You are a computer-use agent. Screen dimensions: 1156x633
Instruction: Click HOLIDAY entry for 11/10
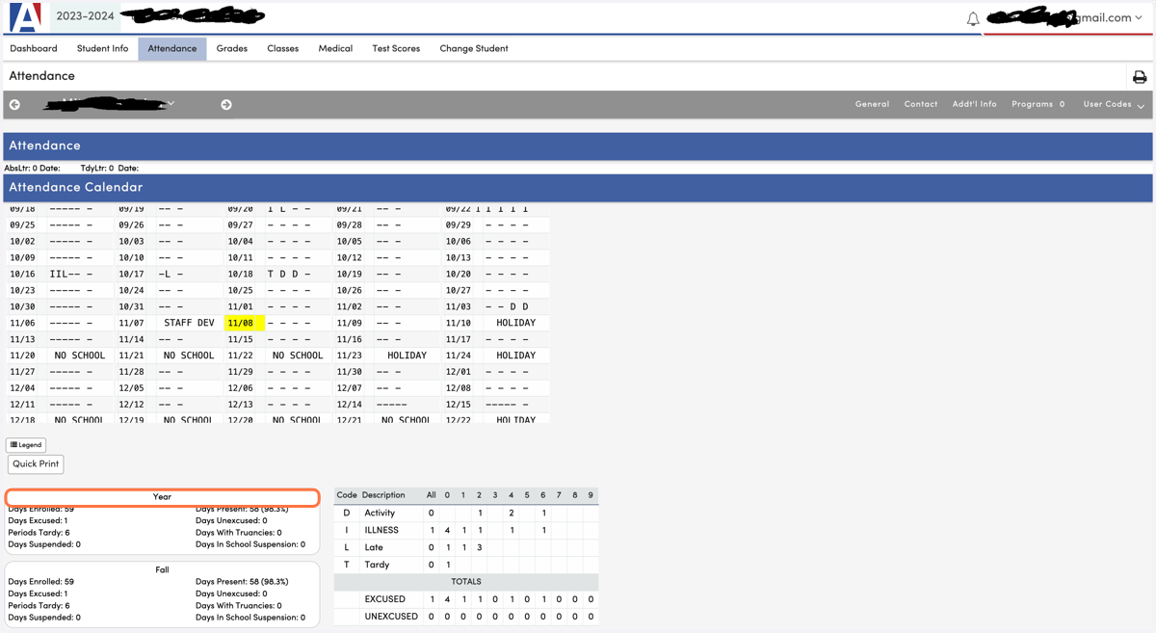tap(515, 323)
